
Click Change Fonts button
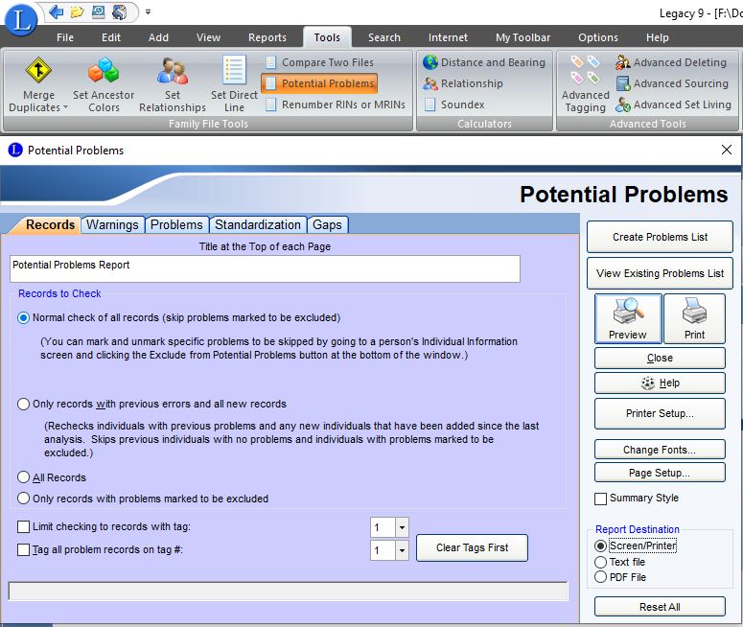coord(660,450)
